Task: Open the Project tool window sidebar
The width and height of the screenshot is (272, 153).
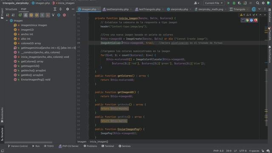Action: tap(2, 13)
